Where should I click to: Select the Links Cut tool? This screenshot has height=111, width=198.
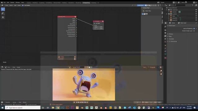pyautogui.click(x=3, y=17)
